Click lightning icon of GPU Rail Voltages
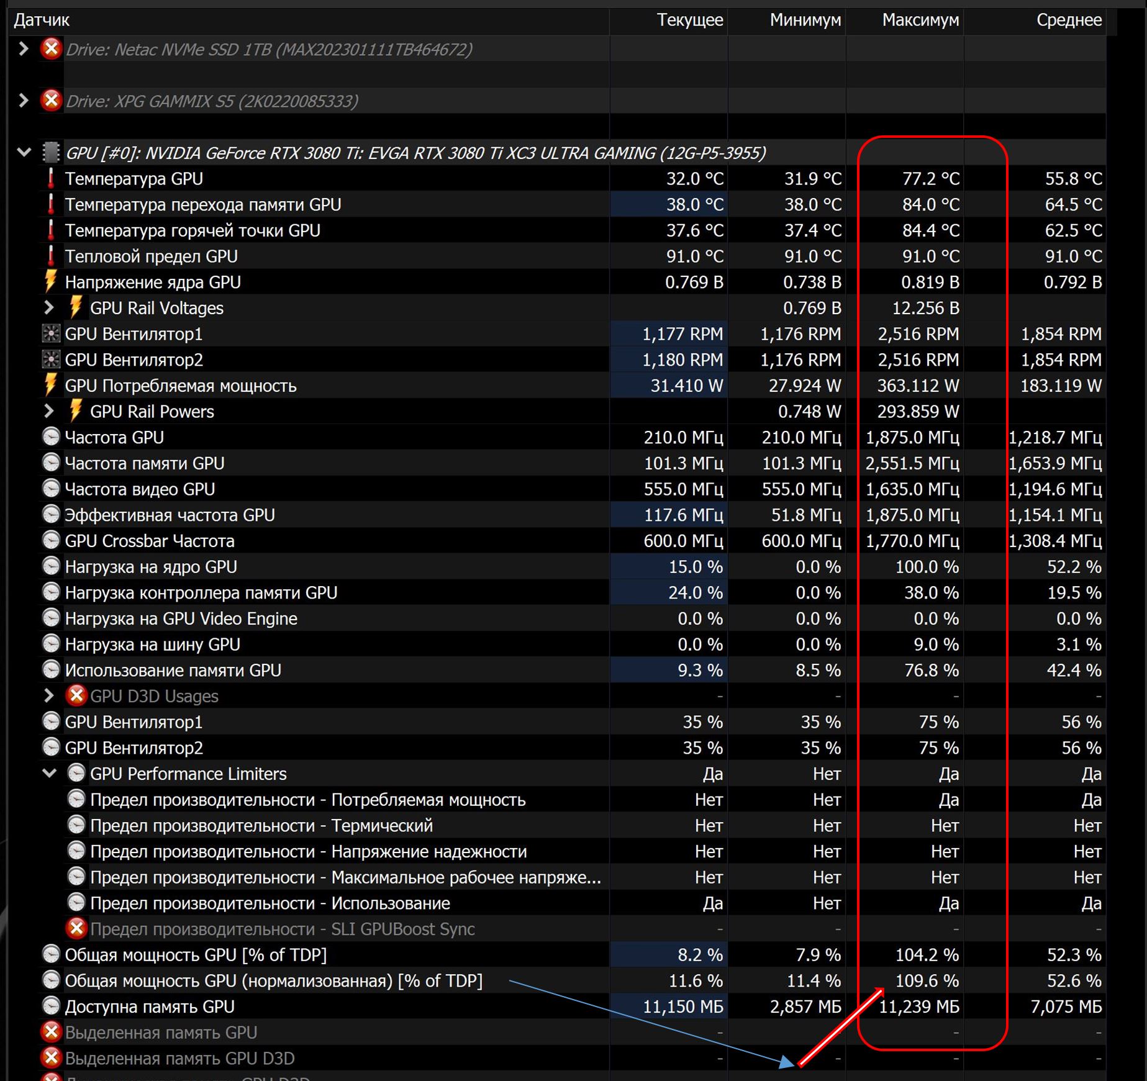The image size is (1147, 1081). [x=76, y=307]
